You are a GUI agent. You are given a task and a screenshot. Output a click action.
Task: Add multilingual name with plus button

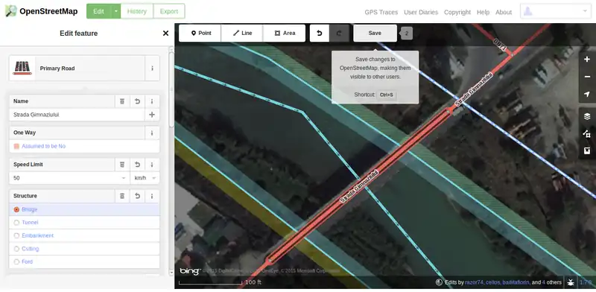click(152, 115)
